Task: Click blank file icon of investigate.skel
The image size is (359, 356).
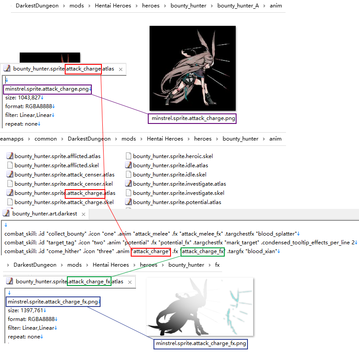Action: pyautogui.click(x=129, y=193)
